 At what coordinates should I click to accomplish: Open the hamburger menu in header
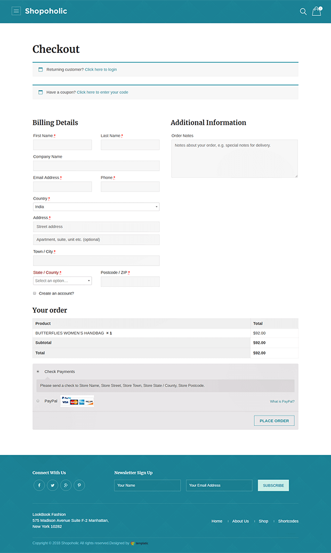pos(16,11)
